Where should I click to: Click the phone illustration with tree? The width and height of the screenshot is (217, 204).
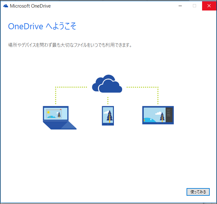(108, 116)
